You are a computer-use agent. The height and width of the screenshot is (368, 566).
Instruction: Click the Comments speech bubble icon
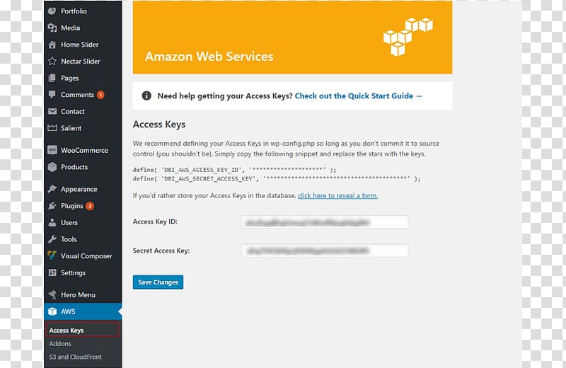tap(52, 95)
